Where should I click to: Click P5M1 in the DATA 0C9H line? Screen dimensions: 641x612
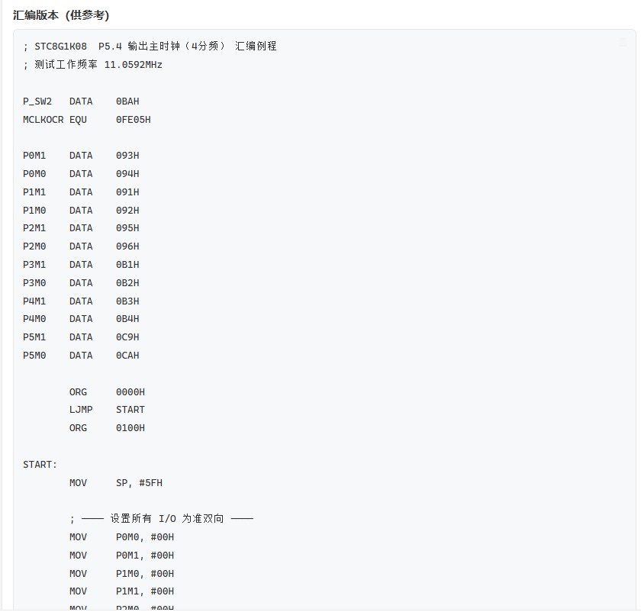click(34, 337)
